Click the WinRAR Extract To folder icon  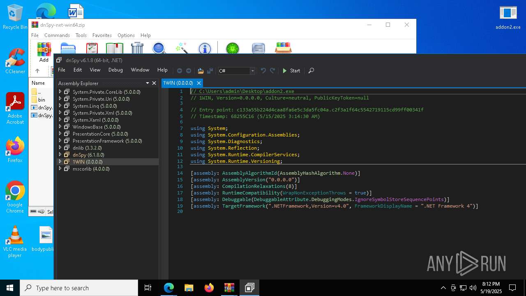coord(68,48)
